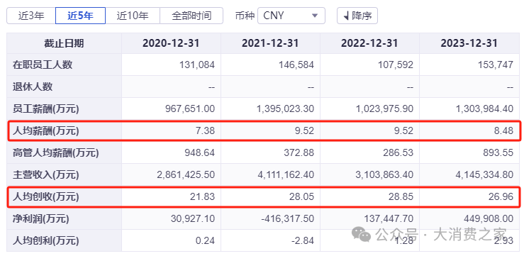Image resolution: width=524 pixels, height=256 pixels.
Task: Click the 公众号 · 大消费之家 watermark text
Action: (x=441, y=235)
